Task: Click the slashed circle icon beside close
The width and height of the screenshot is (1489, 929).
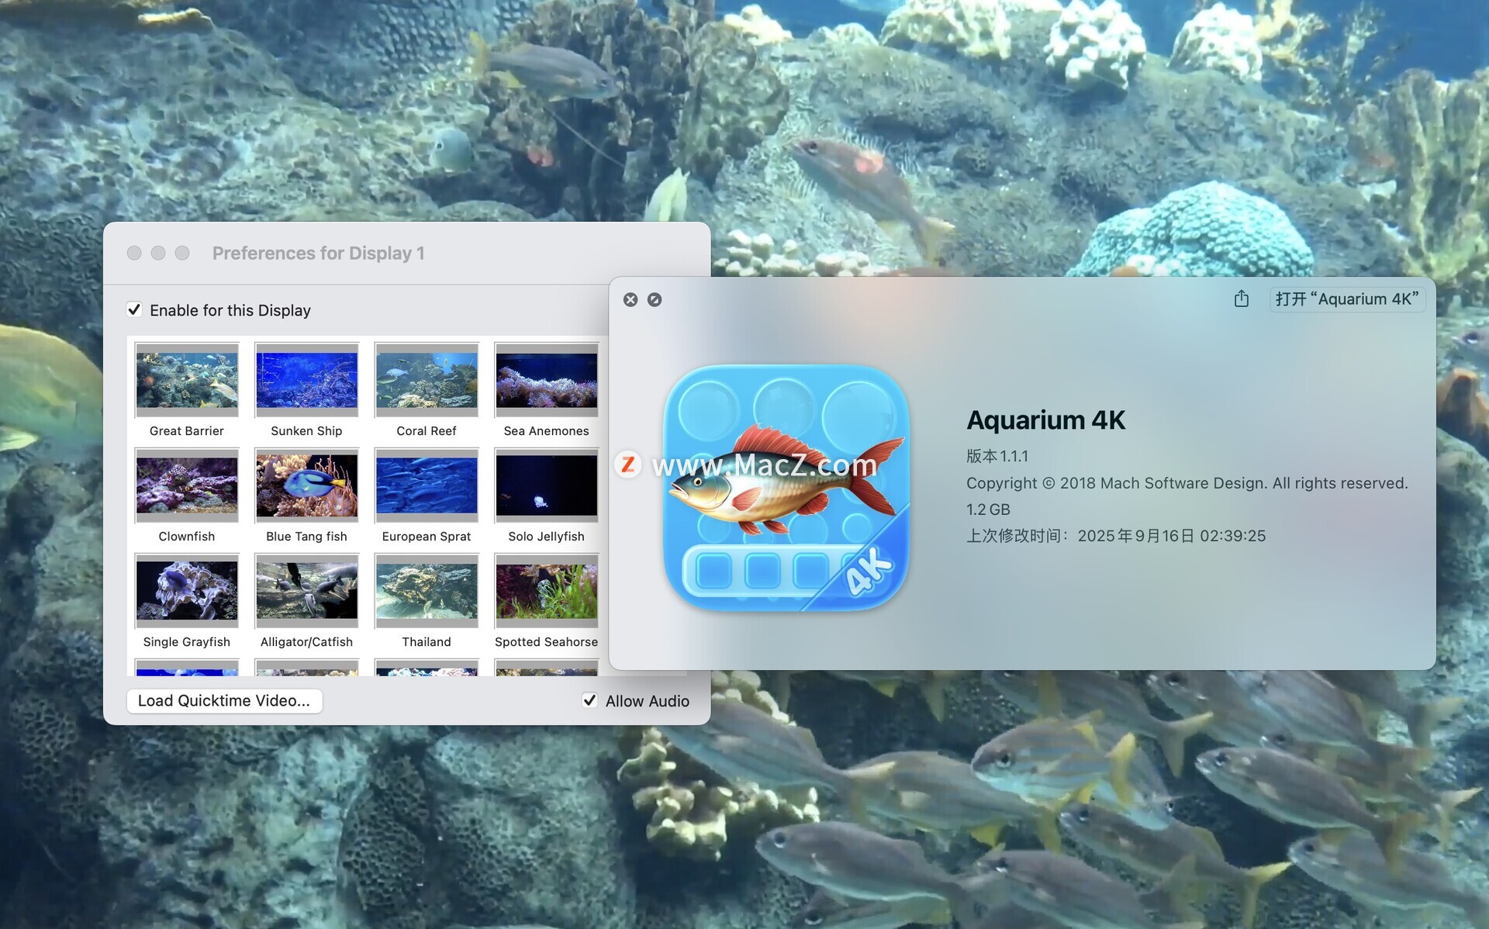Action: click(x=655, y=299)
